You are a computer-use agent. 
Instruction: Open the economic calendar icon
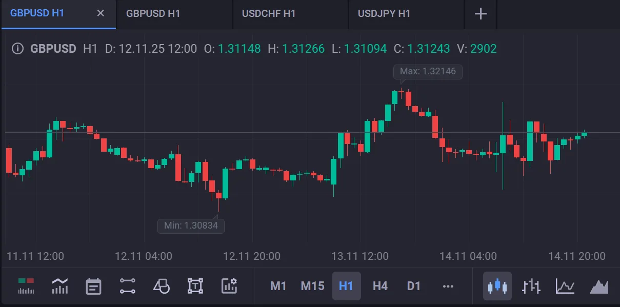[x=93, y=286]
